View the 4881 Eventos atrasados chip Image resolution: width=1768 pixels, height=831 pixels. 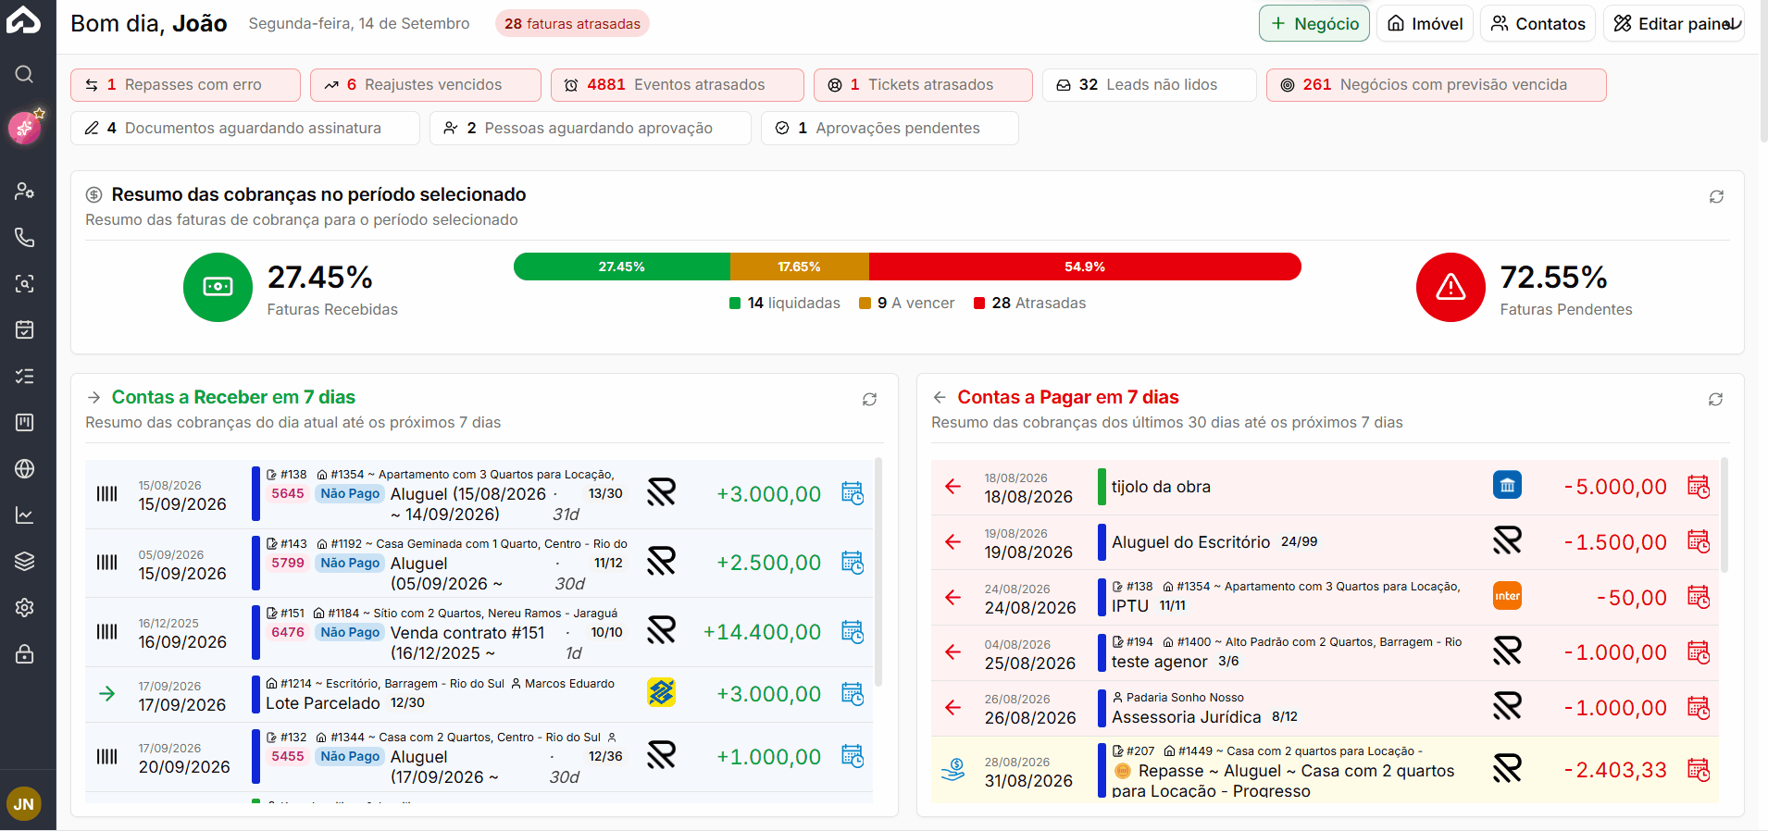point(678,85)
